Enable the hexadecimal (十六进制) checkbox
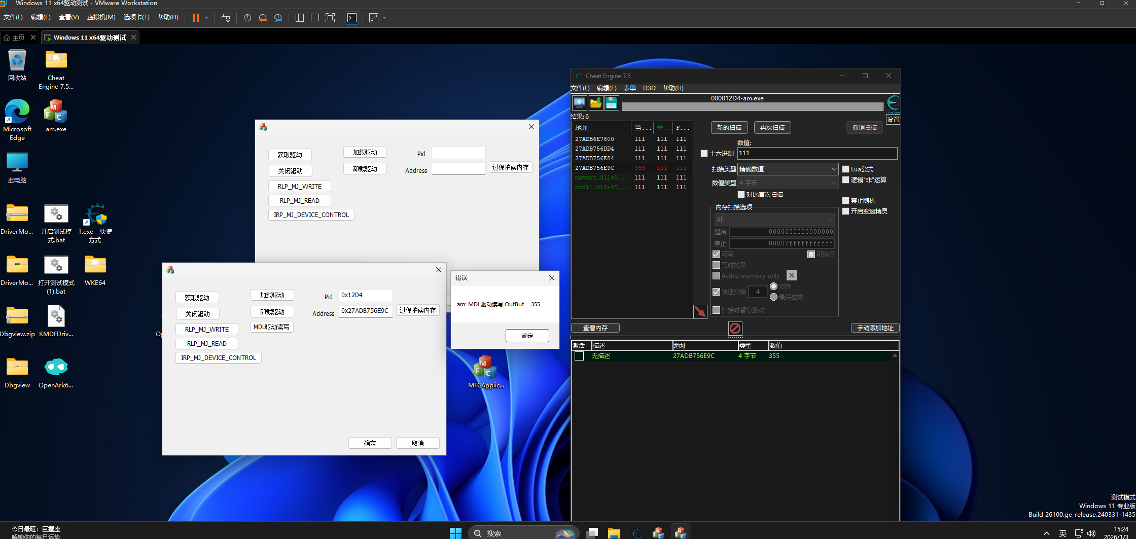The width and height of the screenshot is (1136, 539). click(x=704, y=153)
